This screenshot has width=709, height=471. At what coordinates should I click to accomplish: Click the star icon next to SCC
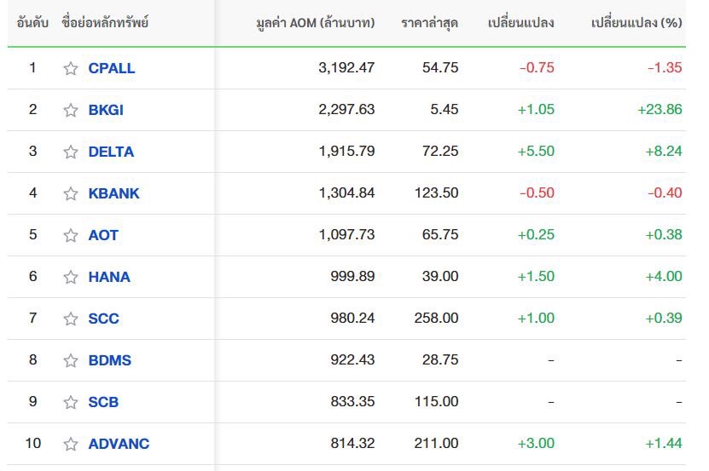coord(71,319)
